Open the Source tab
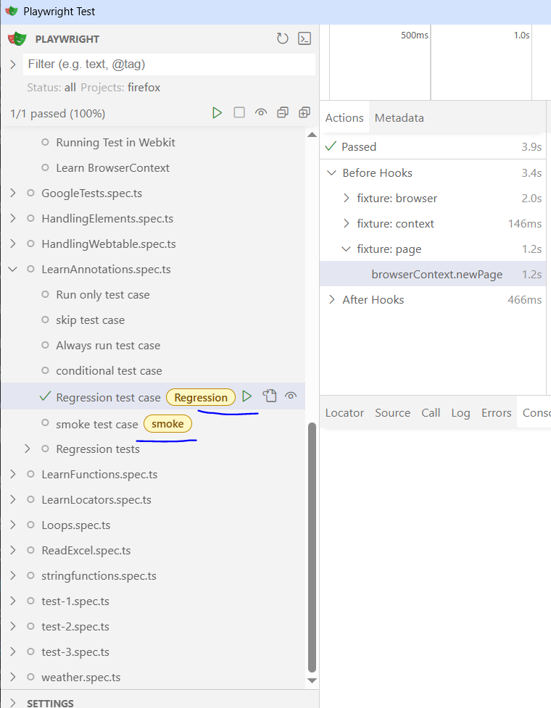The image size is (551, 708). coord(392,412)
